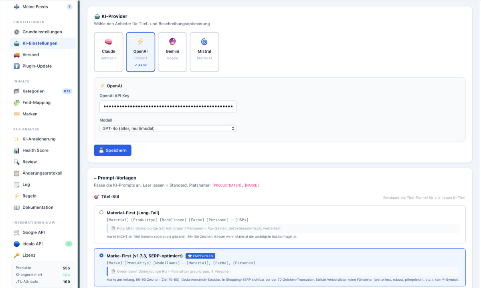Click the Produkte 555 stat row
The width and height of the screenshot is (481, 288).
pyautogui.click(x=43, y=268)
